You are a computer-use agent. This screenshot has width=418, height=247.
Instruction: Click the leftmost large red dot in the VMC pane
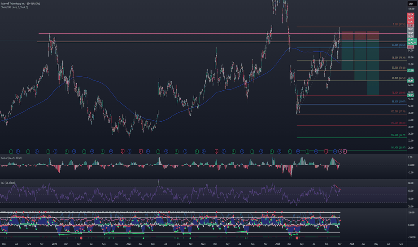pos(81,238)
